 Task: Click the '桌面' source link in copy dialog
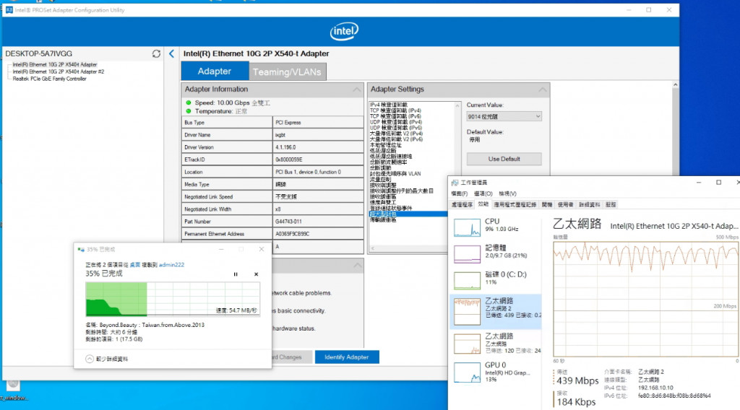[x=135, y=265]
